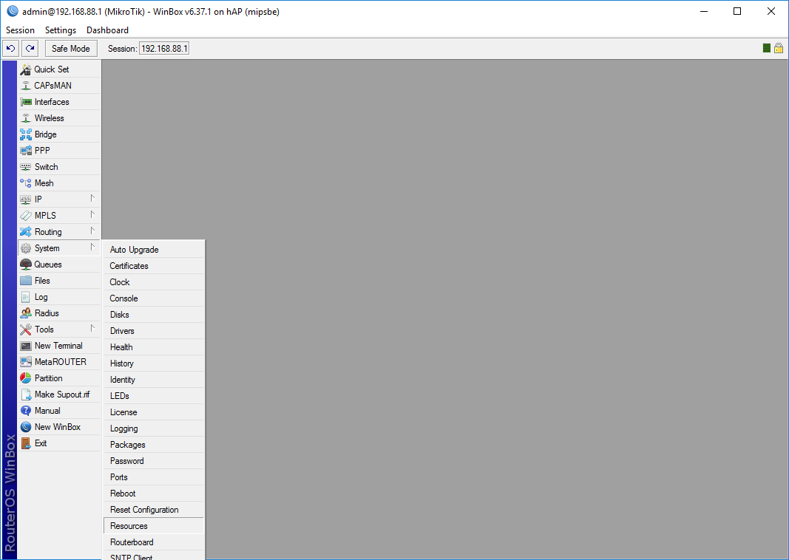Click the Mesh nodes icon
The width and height of the screenshot is (789, 560).
pyautogui.click(x=26, y=183)
